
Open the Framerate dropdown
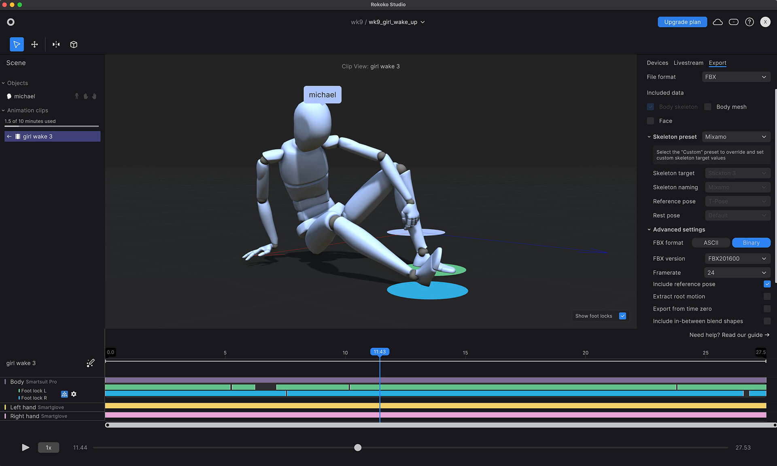(737, 273)
